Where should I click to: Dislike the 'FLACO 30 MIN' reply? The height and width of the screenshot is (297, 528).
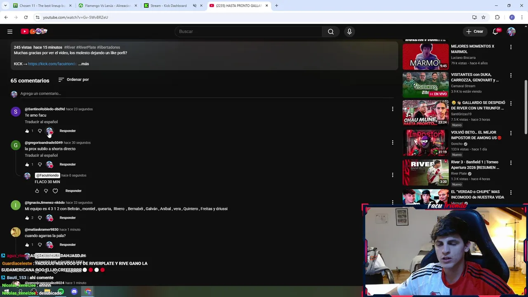(46, 191)
